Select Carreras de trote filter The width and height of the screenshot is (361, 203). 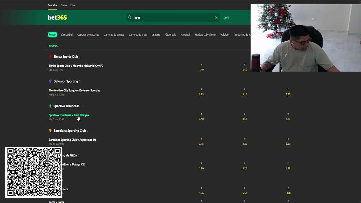point(138,35)
